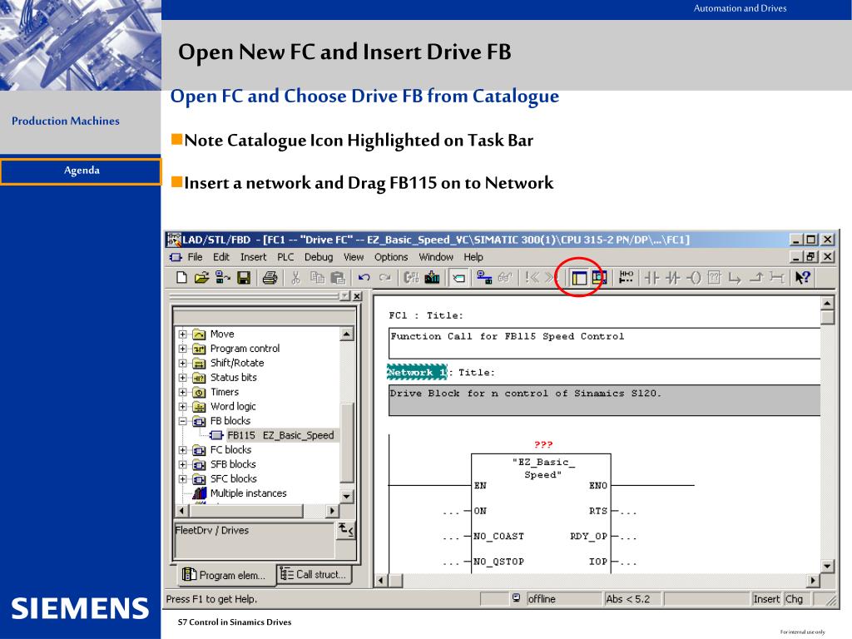Click the Copy toolbar icon

317,278
